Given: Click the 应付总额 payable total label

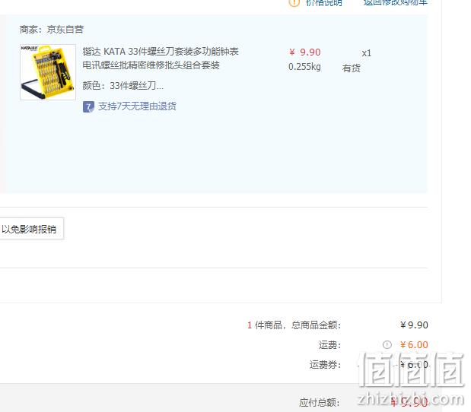Looking at the screenshot, I should (319, 402).
